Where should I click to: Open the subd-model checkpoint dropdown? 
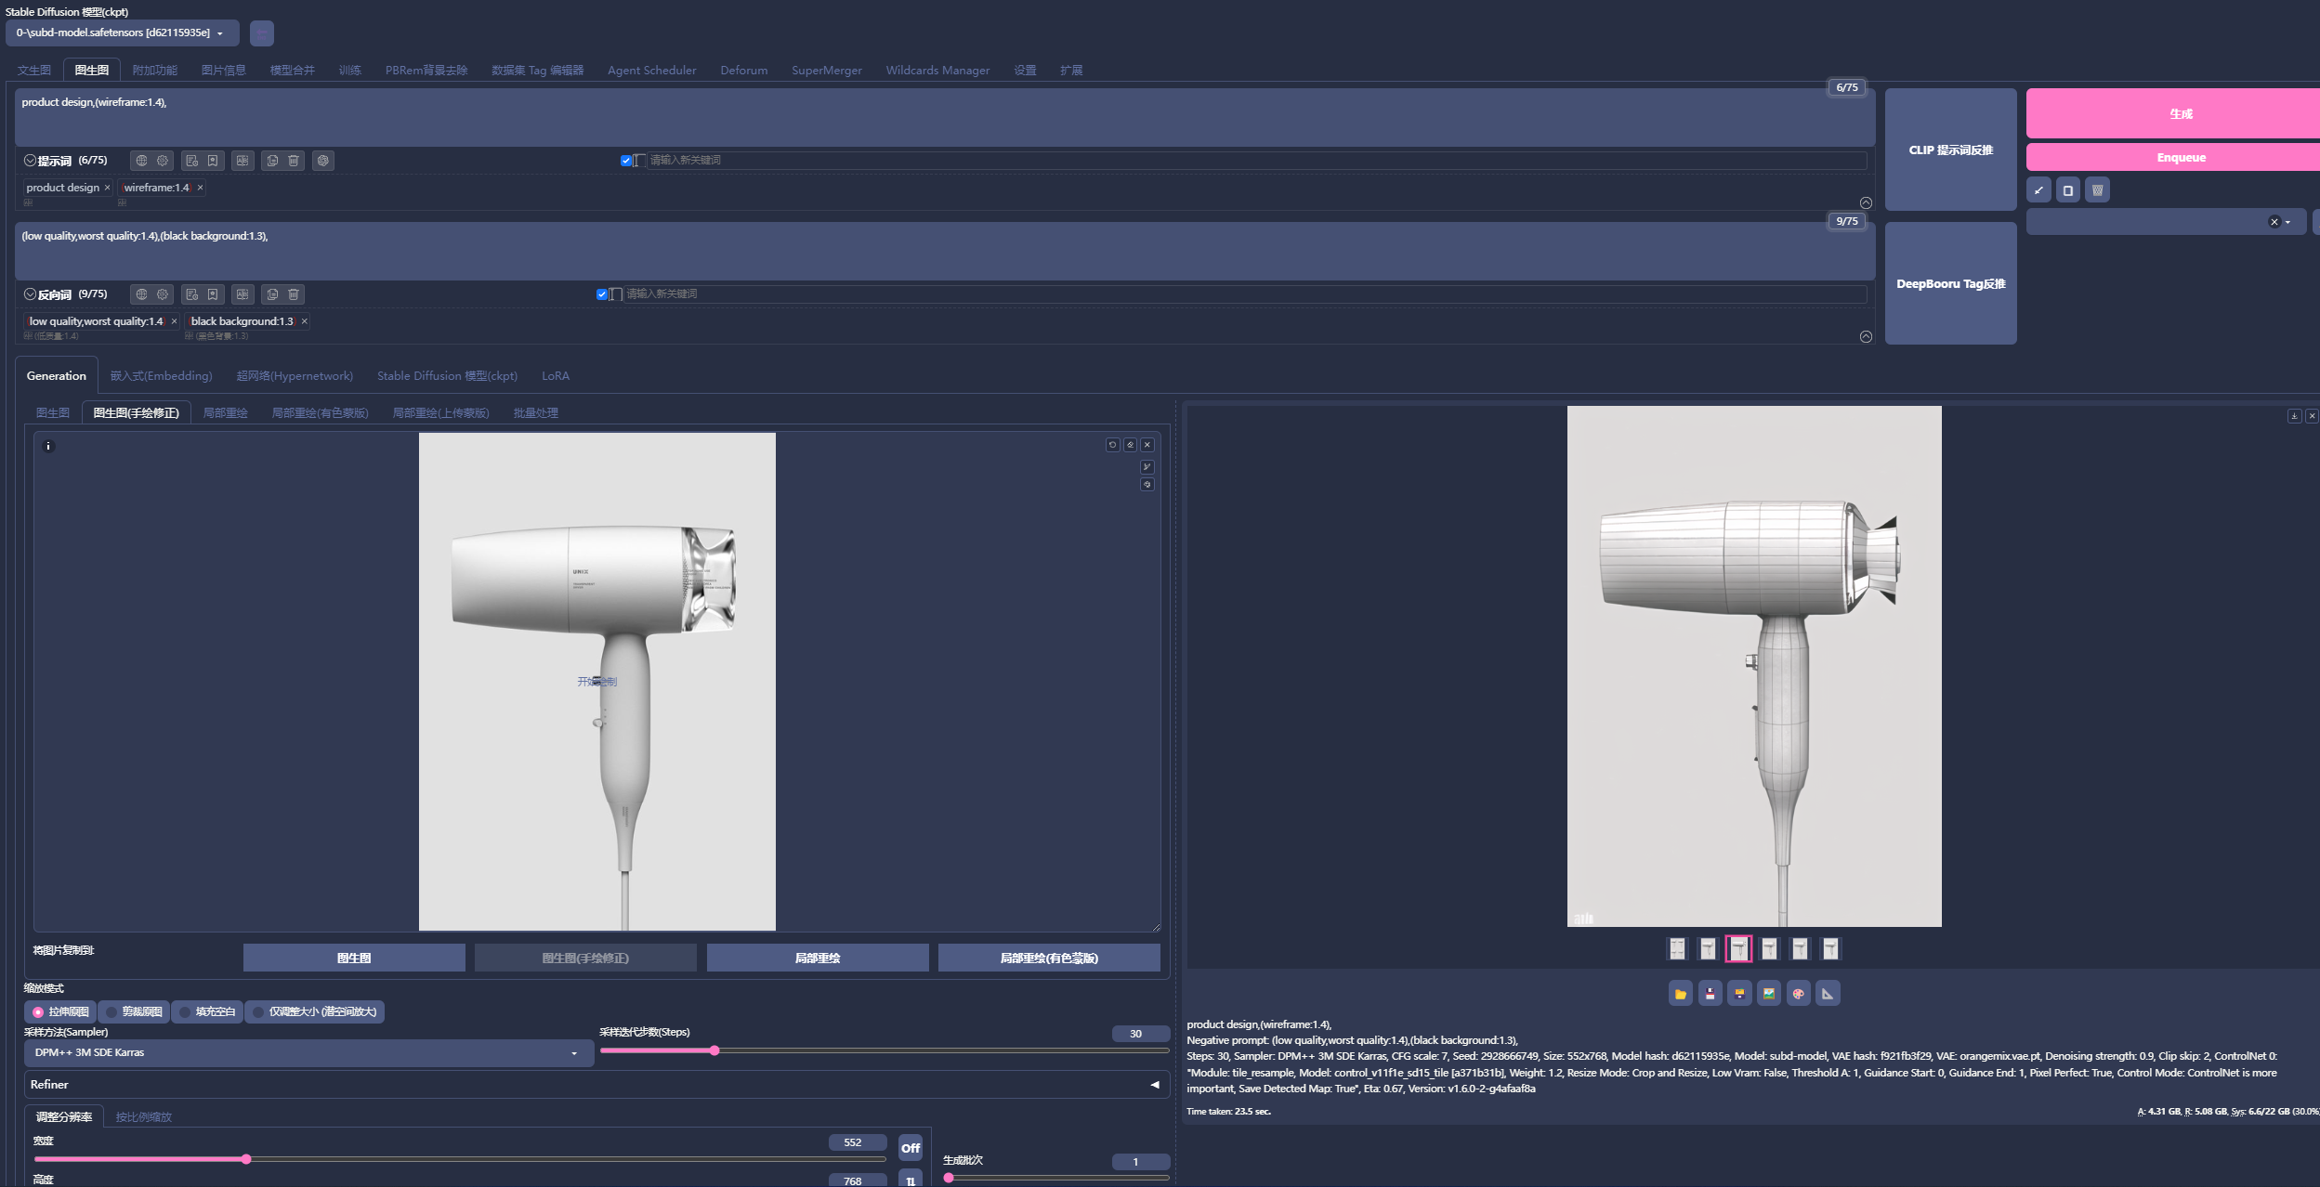pos(121,33)
